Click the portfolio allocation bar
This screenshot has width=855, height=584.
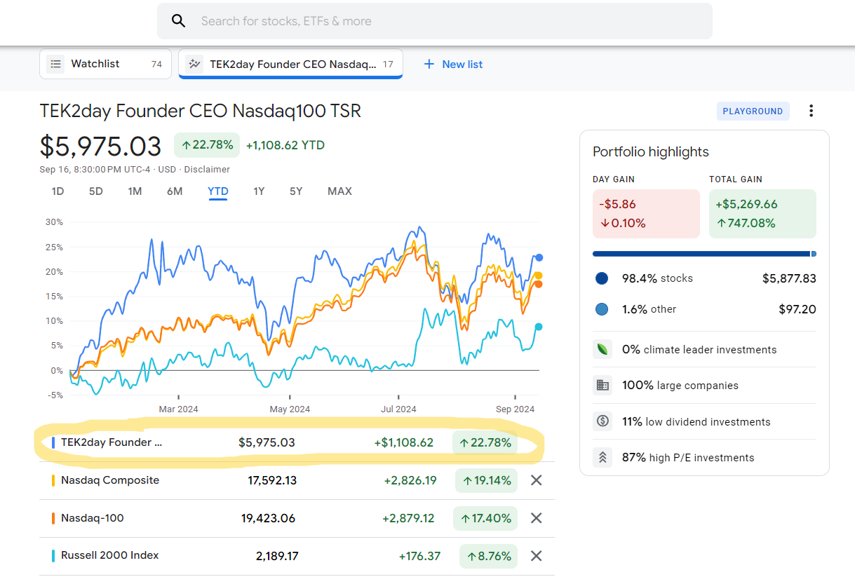pyautogui.click(x=704, y=254)
